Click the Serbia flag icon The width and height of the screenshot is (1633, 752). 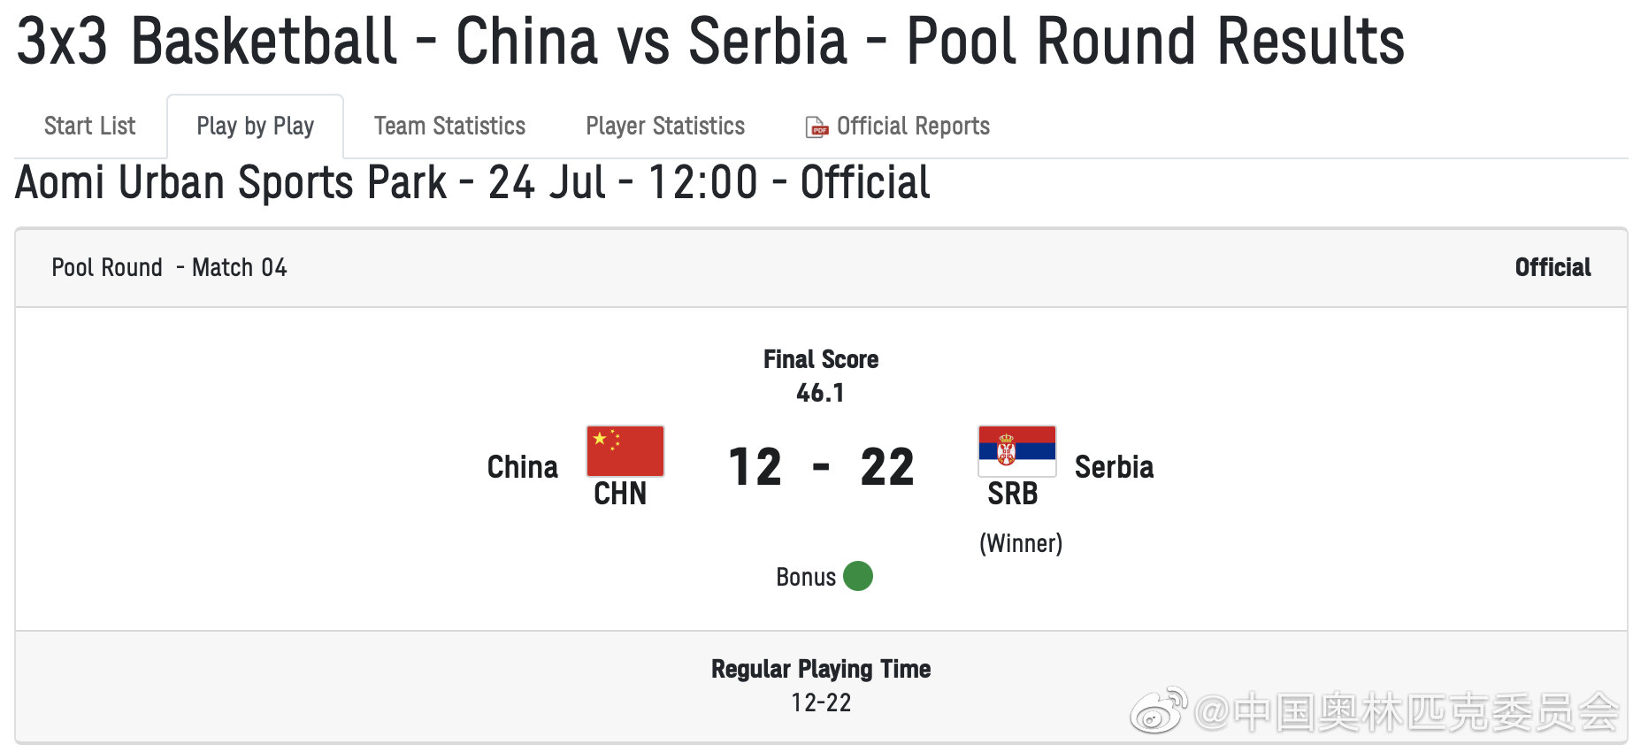(x=1016, y=450)
